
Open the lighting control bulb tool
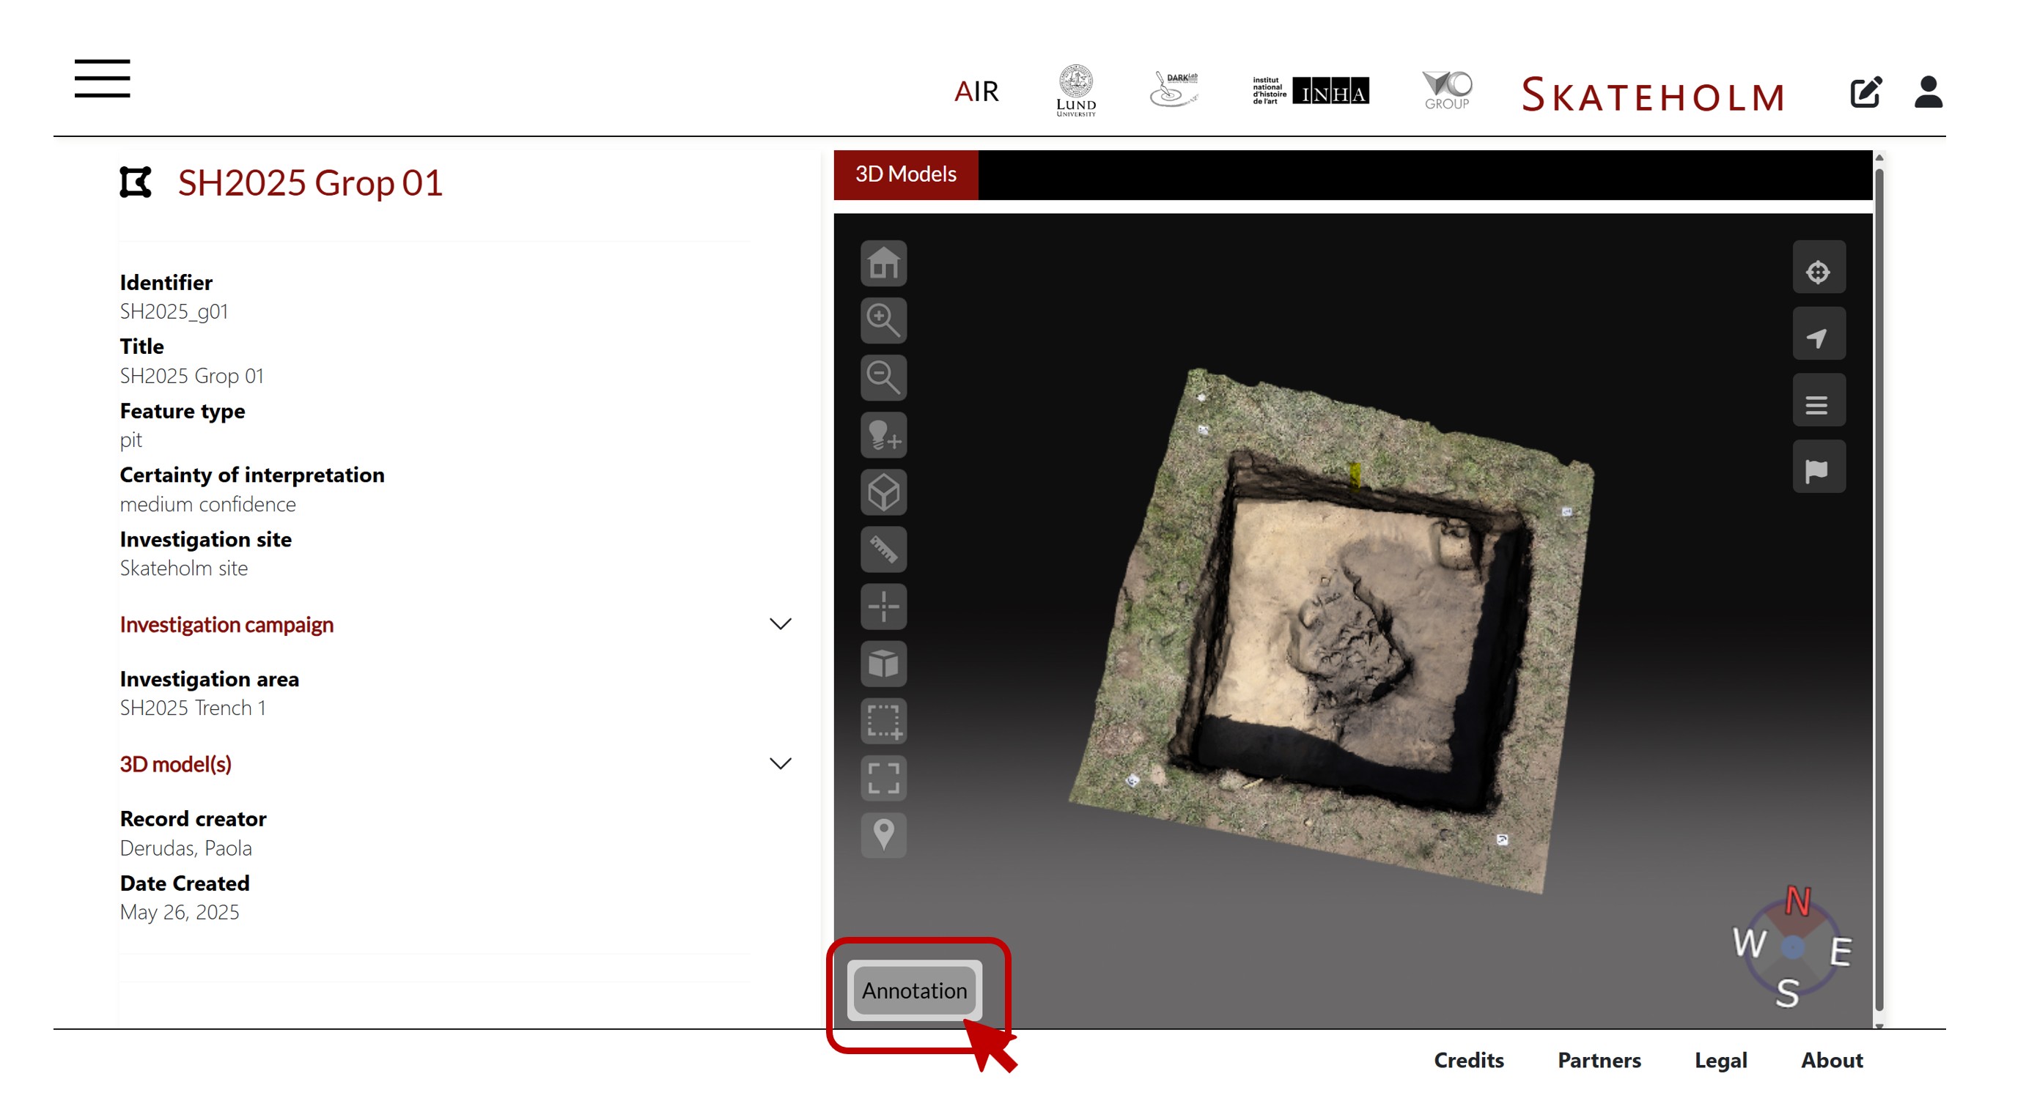point(883,435)
